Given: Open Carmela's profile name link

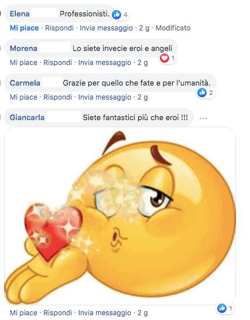Looking at the screenshot, I should tap(25, 83).
